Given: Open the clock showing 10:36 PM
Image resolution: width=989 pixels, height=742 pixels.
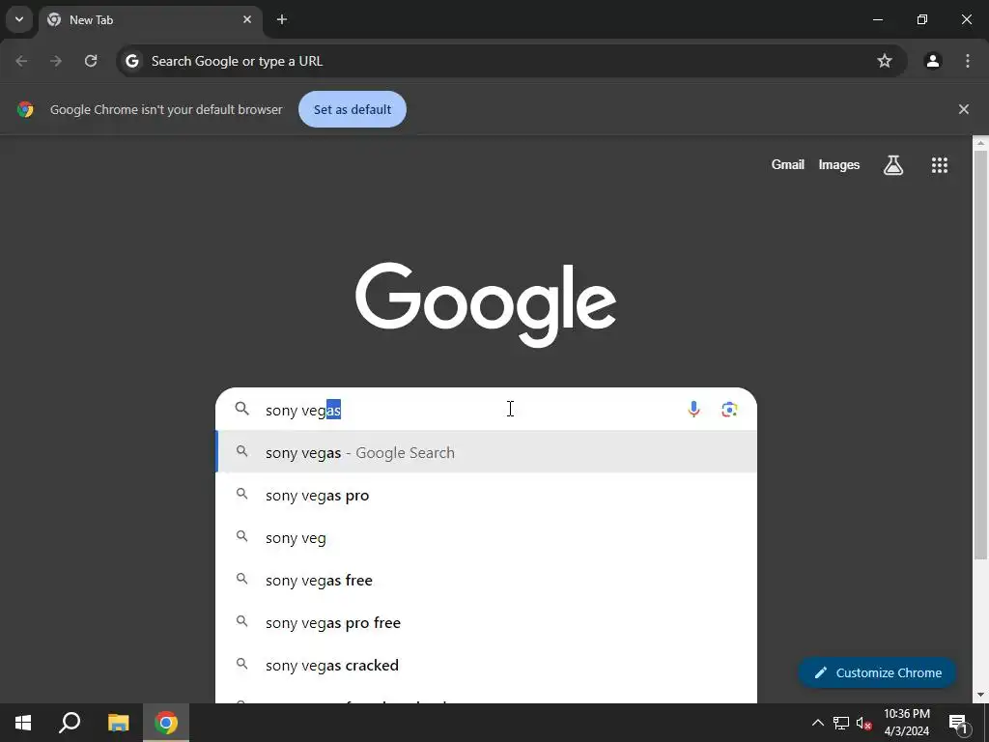Looking at the screenshot, I should (x=906, y=723).
